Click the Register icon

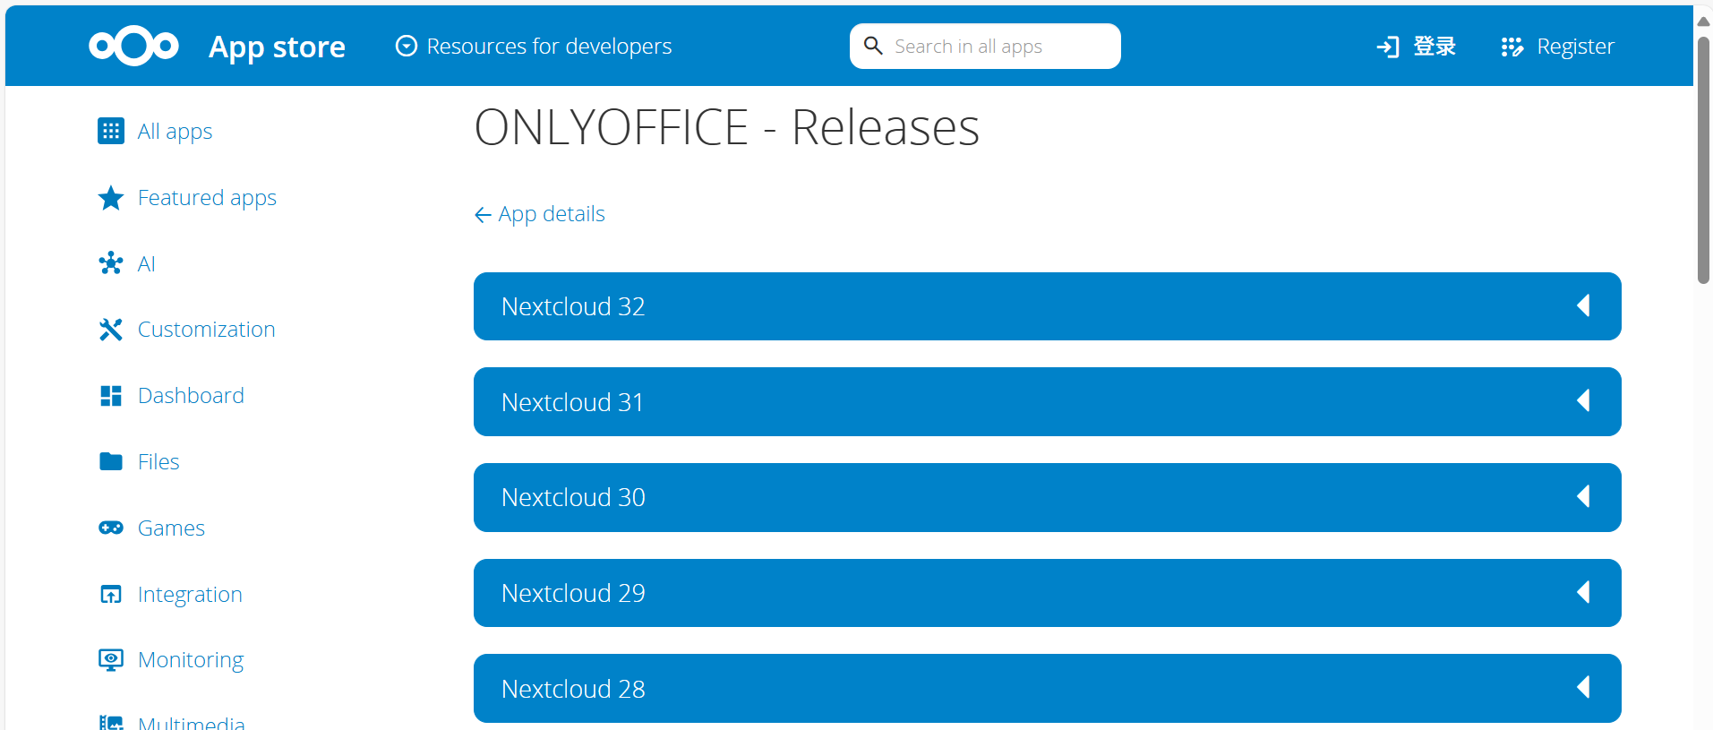pyautogui.click(x=1512, y=47)
